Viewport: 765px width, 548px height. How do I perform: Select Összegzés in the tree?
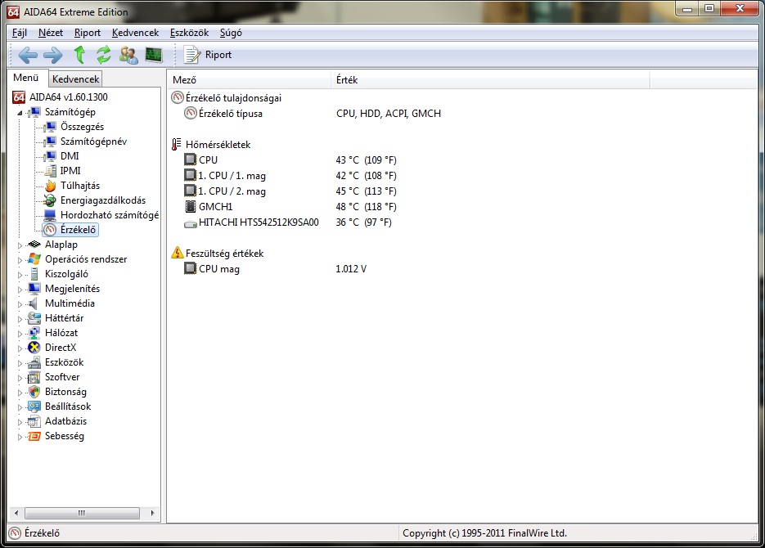click(x=82, y=127)
